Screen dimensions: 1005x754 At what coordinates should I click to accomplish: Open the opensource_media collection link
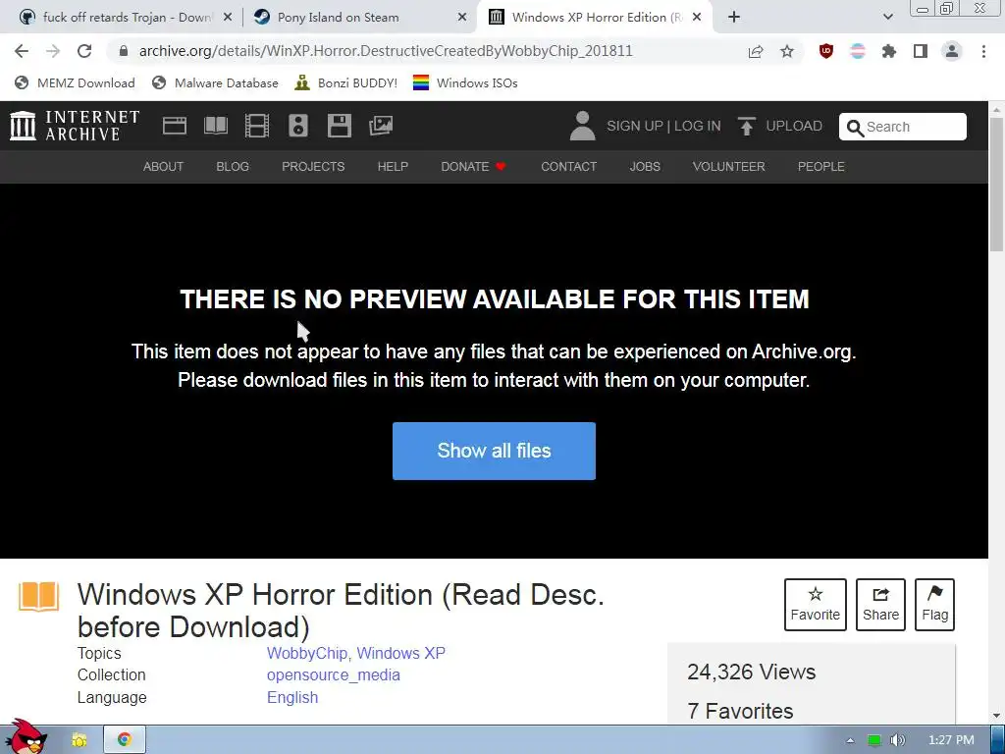click(x=334, y=675)
